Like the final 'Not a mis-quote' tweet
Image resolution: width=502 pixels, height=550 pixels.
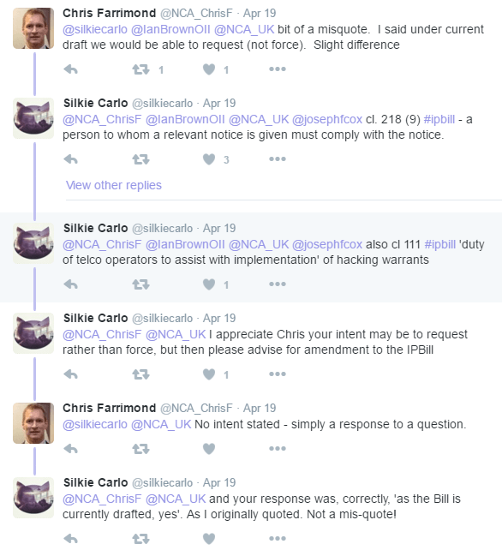point(209,538)
